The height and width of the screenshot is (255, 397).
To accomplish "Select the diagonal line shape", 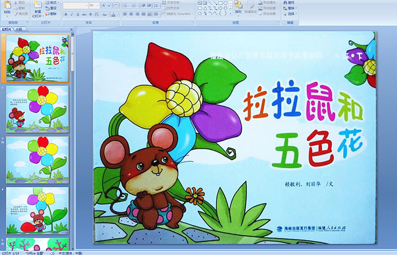I will click(210, 3).
